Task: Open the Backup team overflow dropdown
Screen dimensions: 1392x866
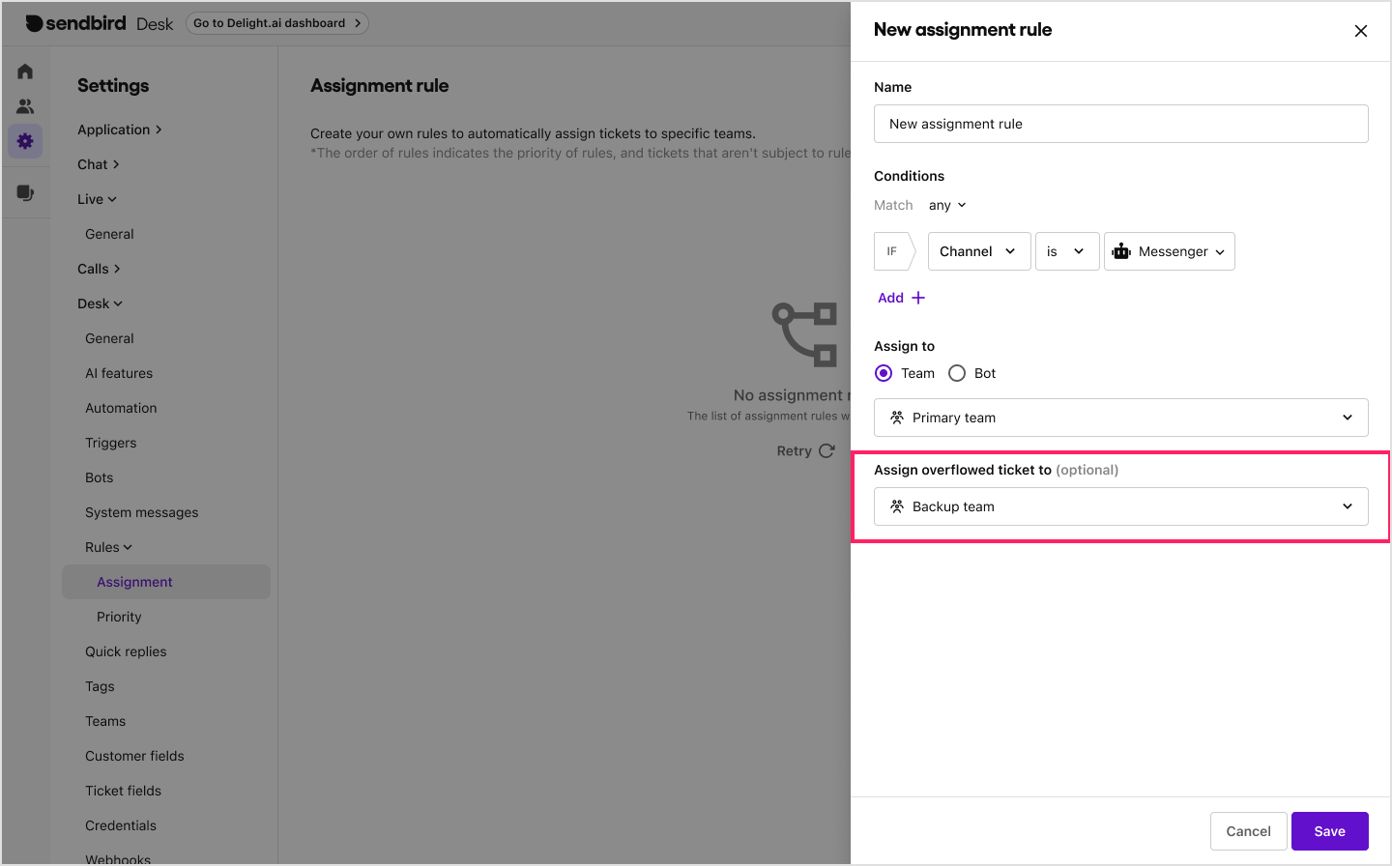Action: [x=1120, y=505]
